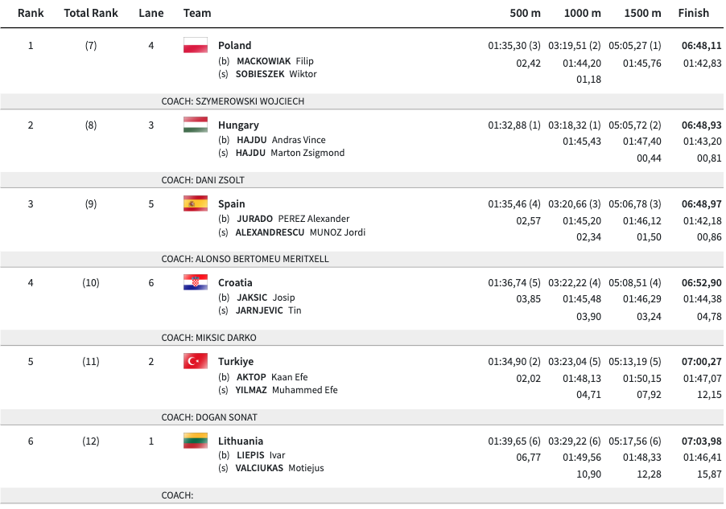Select athlete VALCIUKAS Motiejus
Viewport: 726px width, 509px height.
(279, 468)
